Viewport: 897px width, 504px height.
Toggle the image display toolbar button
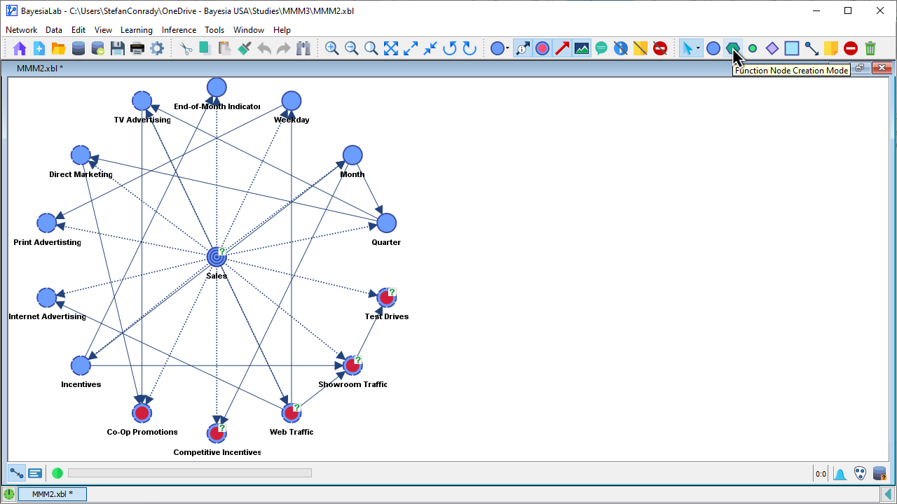[582, 48]
